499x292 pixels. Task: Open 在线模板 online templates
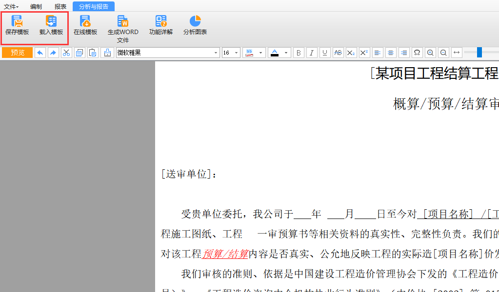coord(85,25)
